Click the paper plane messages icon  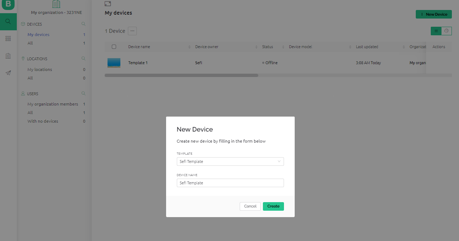[8, 73]
